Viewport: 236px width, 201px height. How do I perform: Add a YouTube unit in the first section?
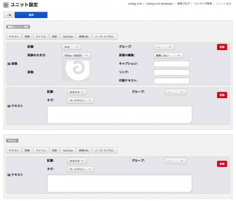pos(68,37)
